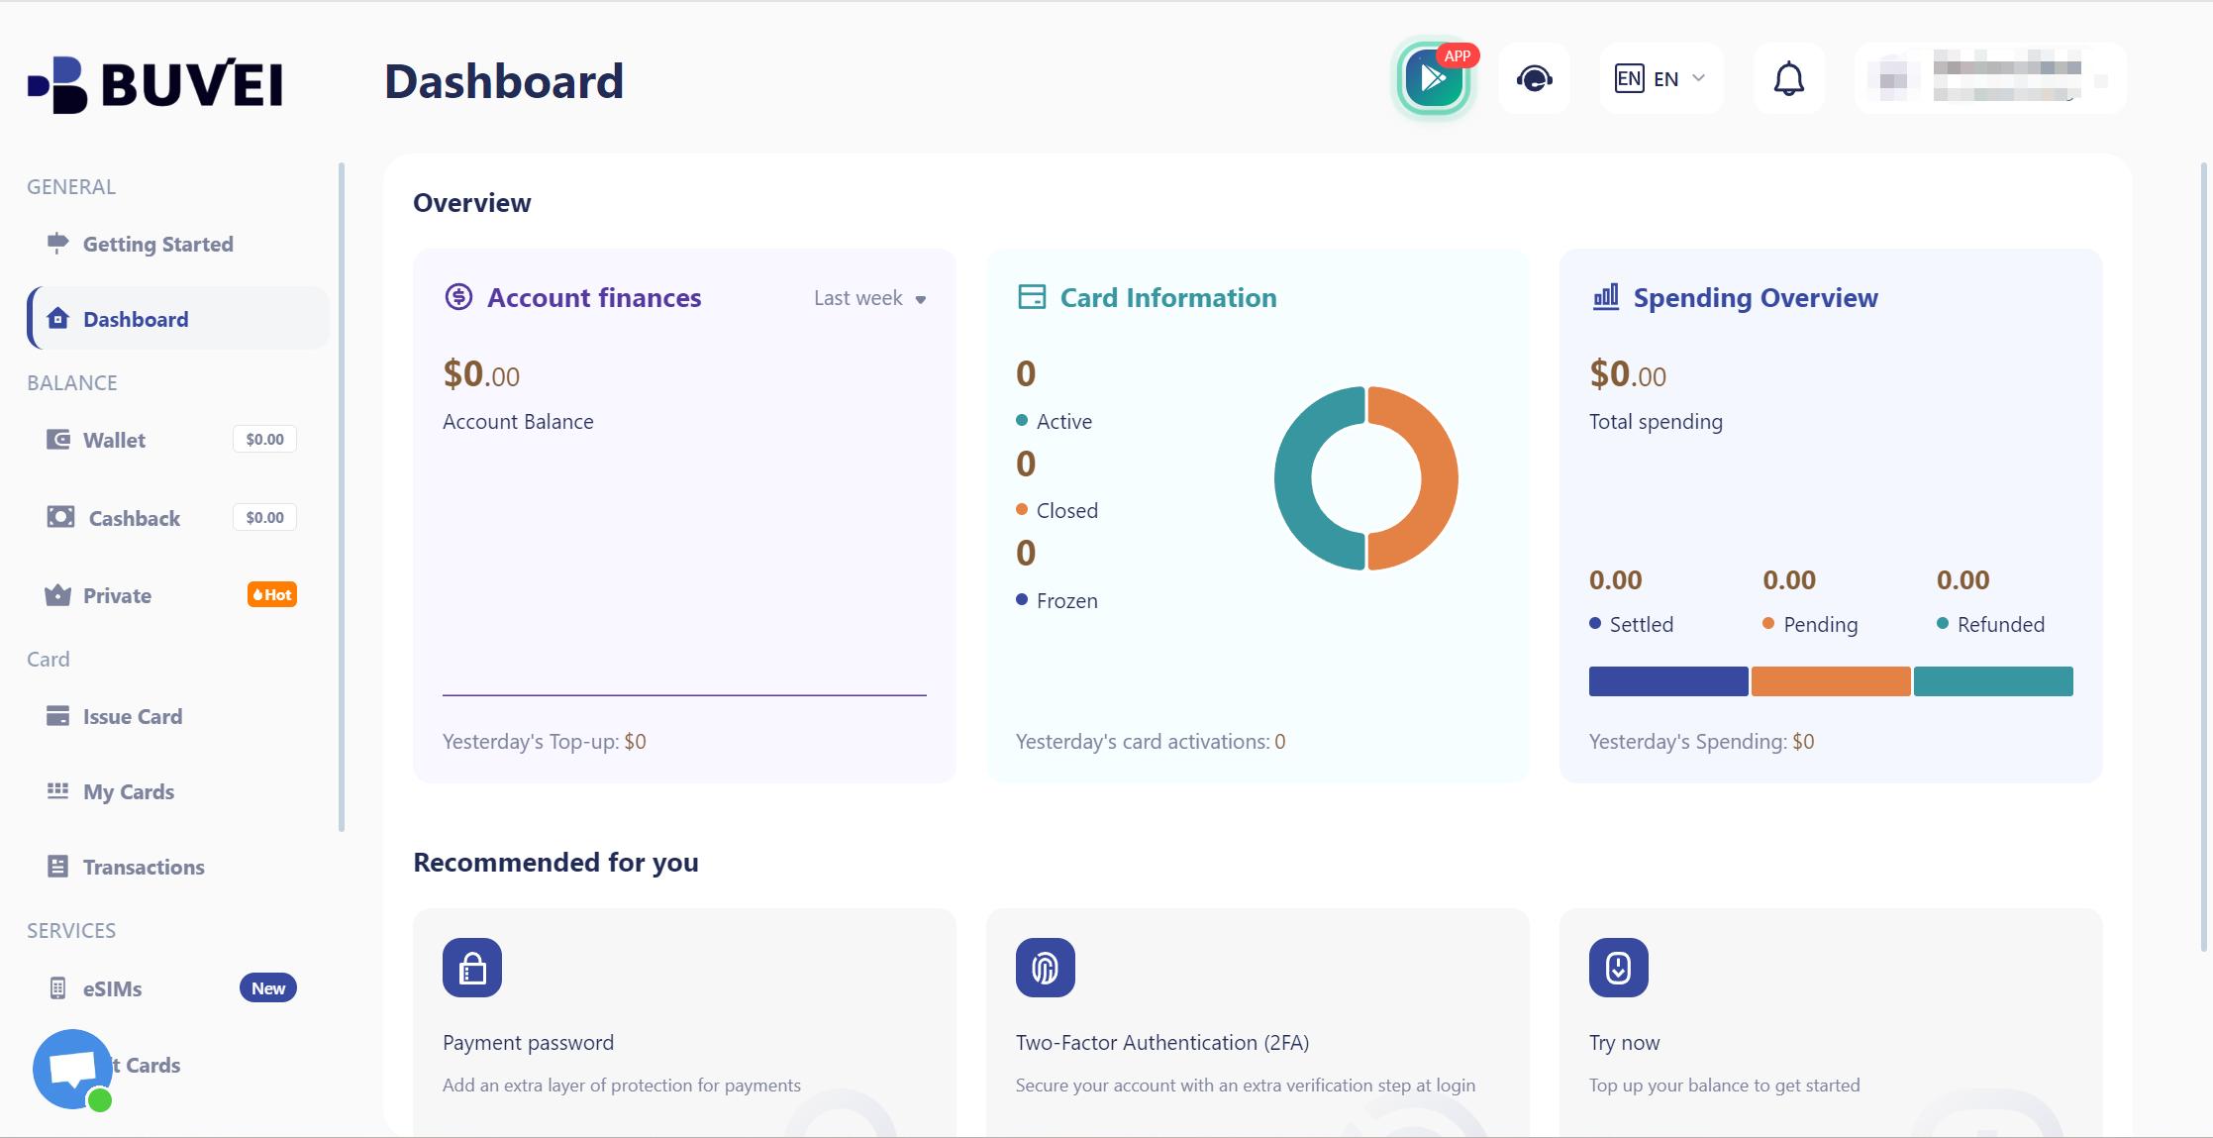This screenshot has height=1138, width=2213.
Task: Click the Try now top-up icon
Action: pyautogui.click(x=1618, y=968)
